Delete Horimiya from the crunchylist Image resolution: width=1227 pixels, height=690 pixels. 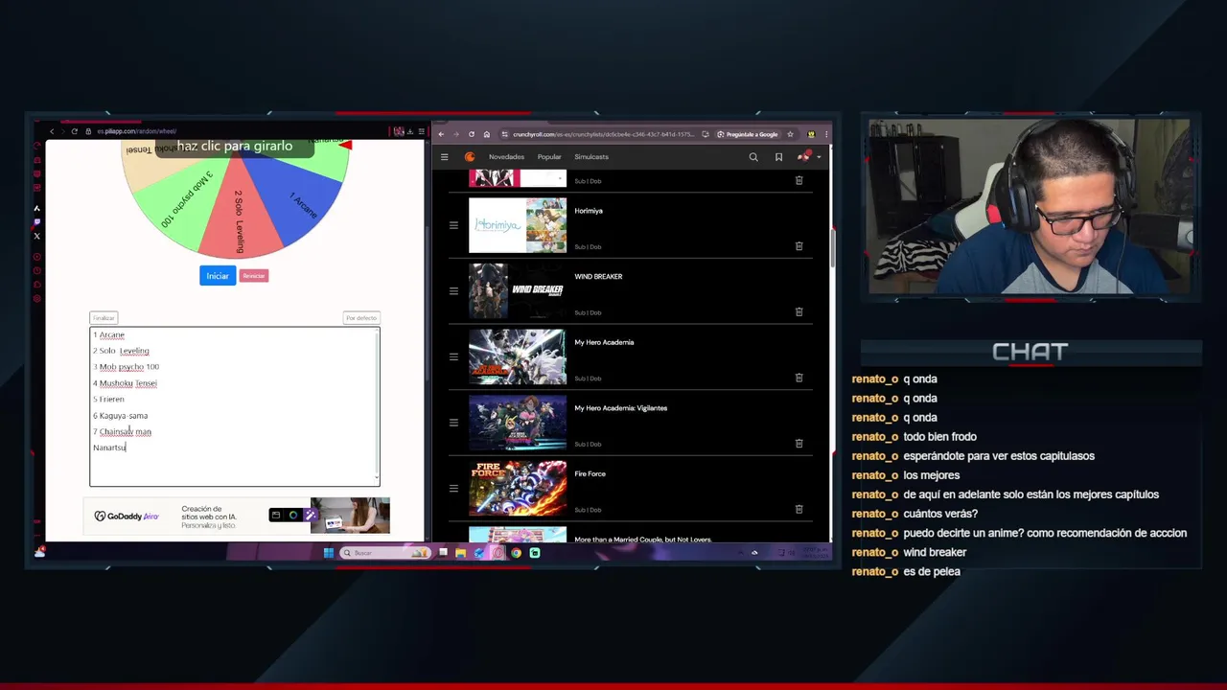pyautogui.click(x=799, y=246)
